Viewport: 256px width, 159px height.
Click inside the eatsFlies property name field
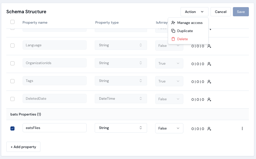coord(54,128)
